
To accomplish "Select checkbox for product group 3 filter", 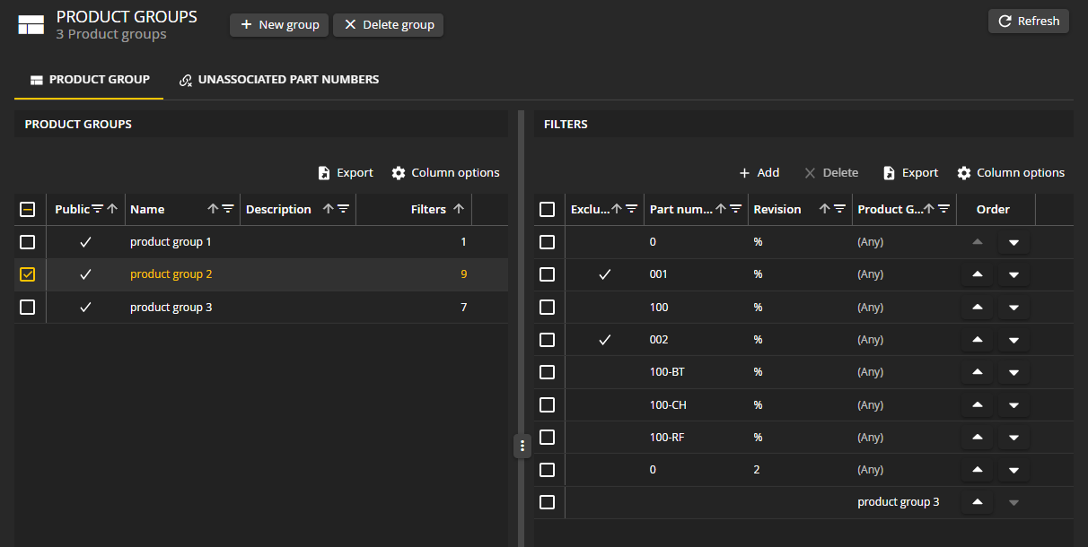I will (548, 502).
